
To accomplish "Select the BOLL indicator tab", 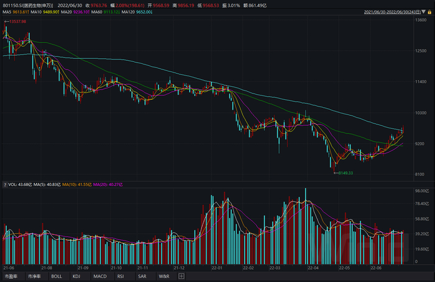I will click(56, 276).
